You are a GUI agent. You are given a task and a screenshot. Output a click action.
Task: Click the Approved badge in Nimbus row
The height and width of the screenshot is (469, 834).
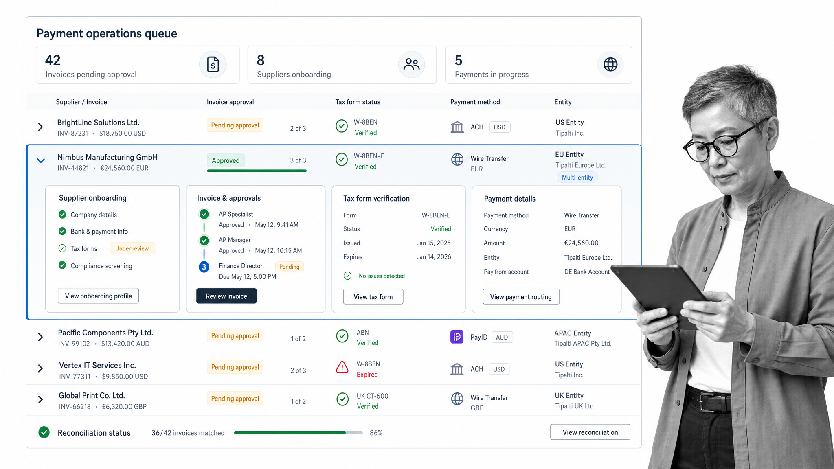(226, 160)
